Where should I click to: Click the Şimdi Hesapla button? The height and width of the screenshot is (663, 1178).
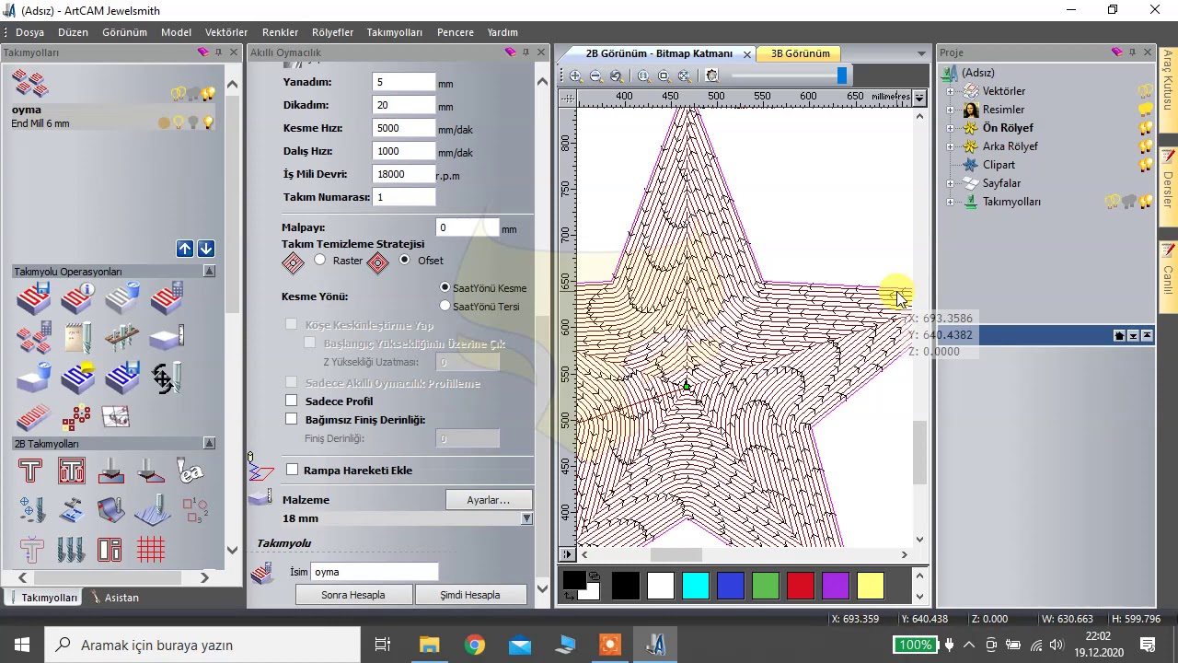pos(469,595)
